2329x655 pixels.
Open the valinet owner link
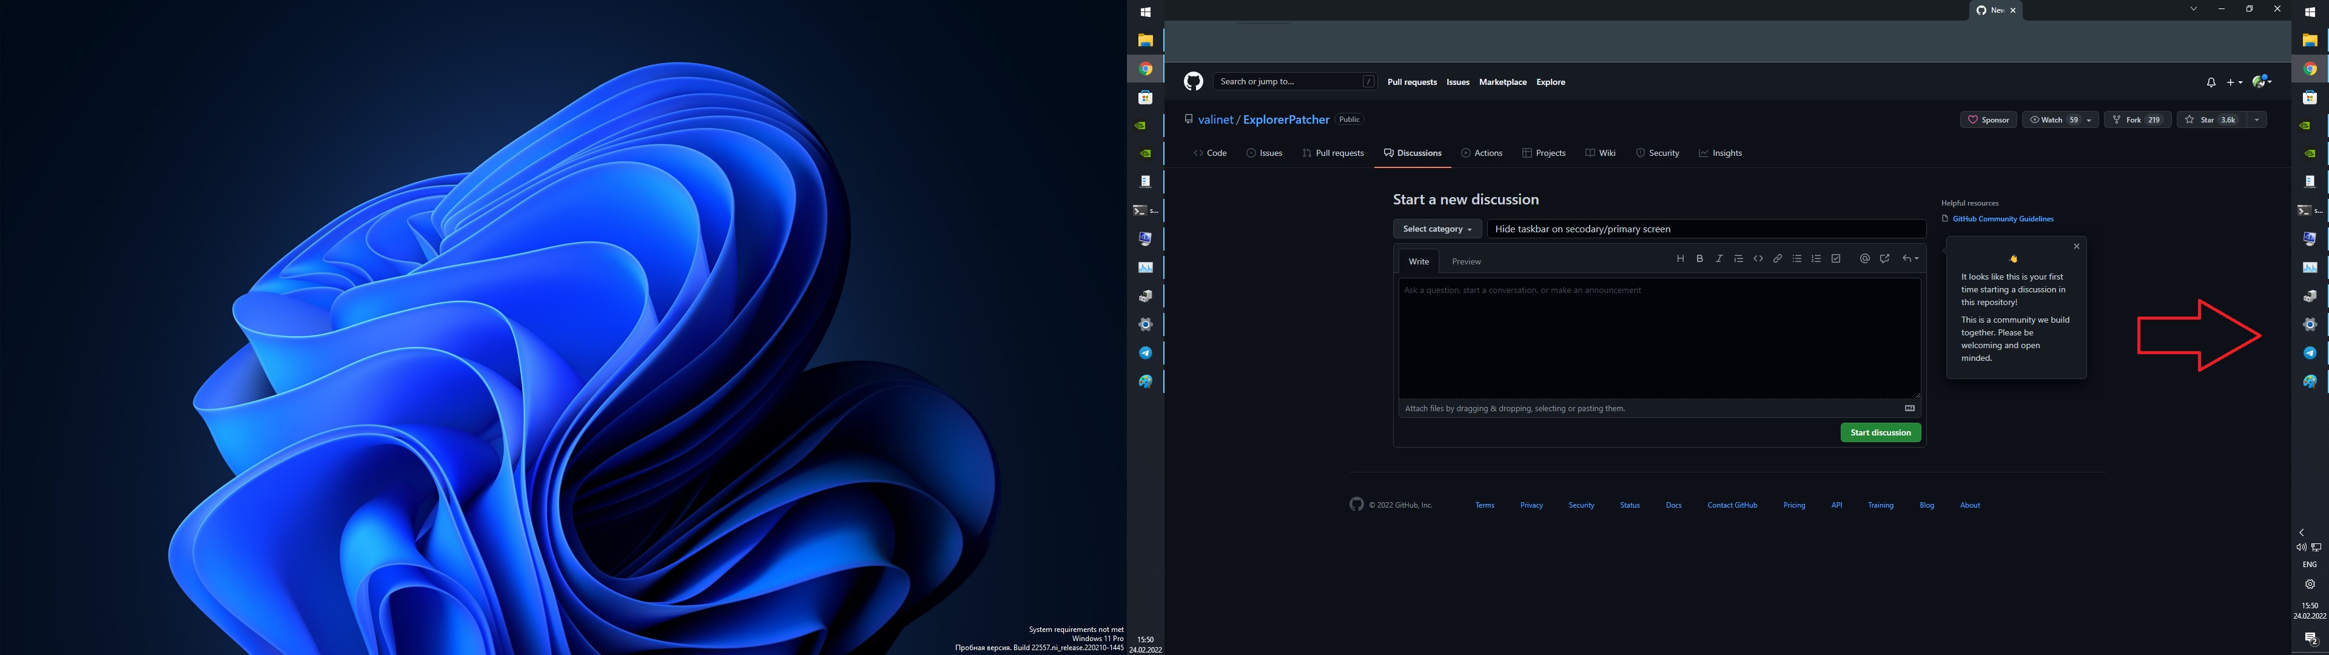[x=1216, y=119]
